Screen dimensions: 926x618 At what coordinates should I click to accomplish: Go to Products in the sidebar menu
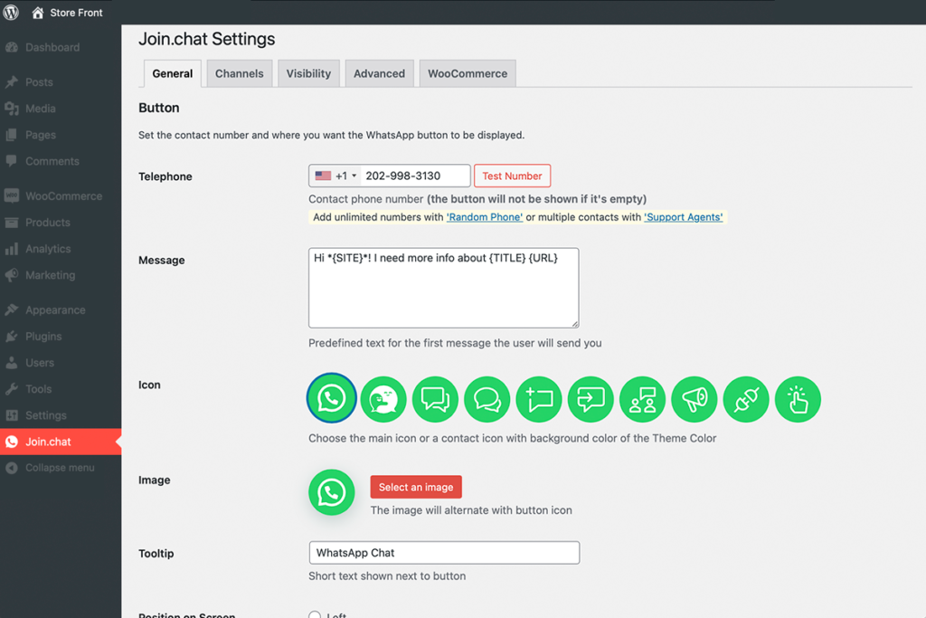click(47, 223)
